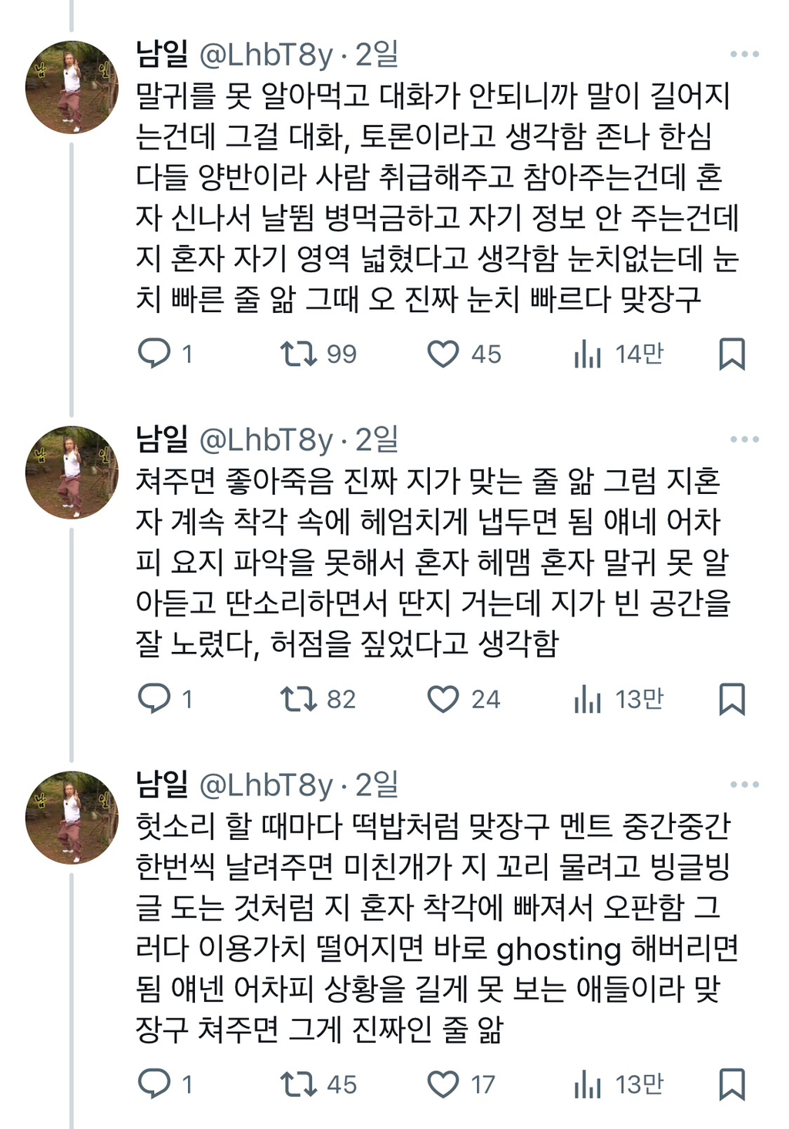789x1129 pixels.
Task: Retweet the post with 82 retweets
Action: pos(298,699)
